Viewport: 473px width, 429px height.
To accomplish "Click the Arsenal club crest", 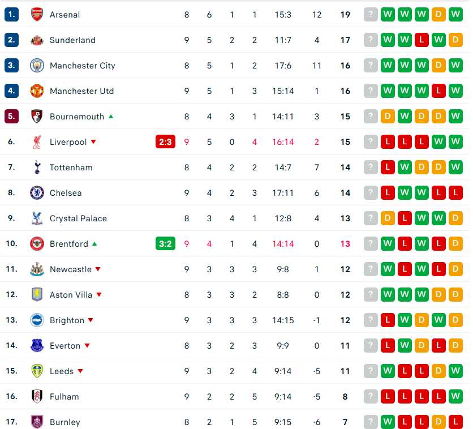I will (37, 15).
